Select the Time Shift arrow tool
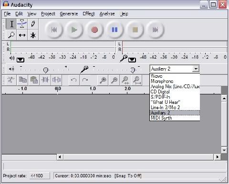Image resolution: width=229 pixels, height=184 pixels. 22,35
